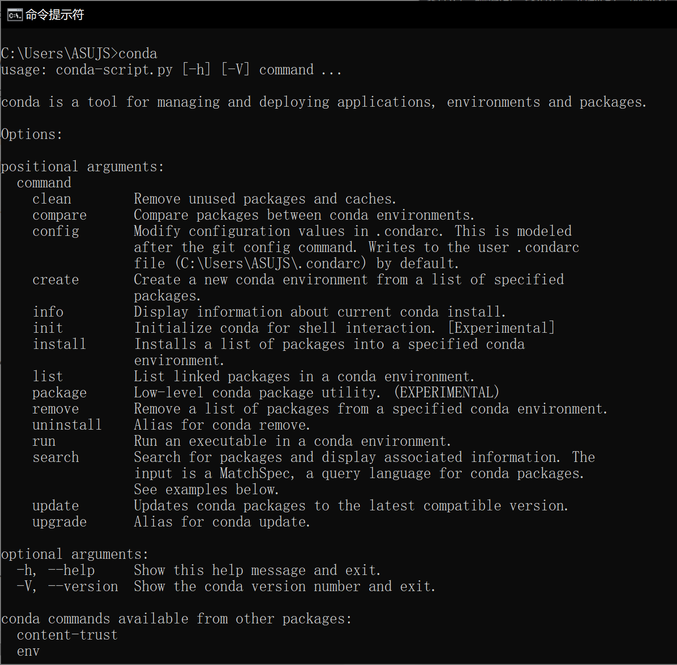Click the 命令提示符 window title text
The height and width of the screenshot is (665, 677).
pyautogui.click(x=55, y=15)
